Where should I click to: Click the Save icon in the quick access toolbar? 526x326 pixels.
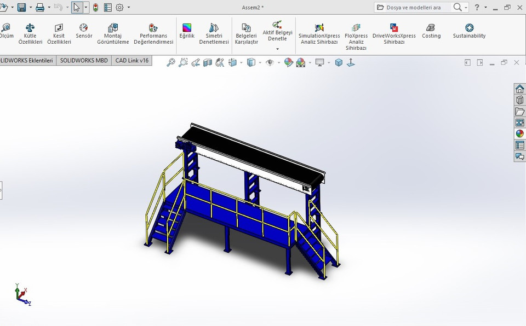tap(22, 7)
